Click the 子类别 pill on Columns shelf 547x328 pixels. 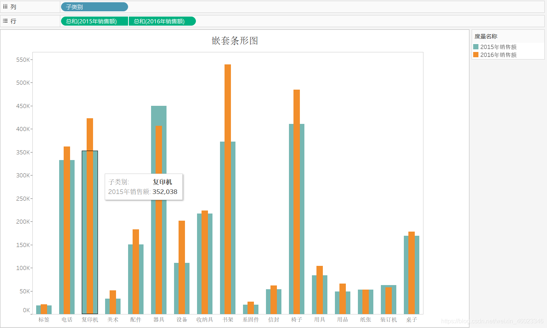pyautogui.click(x=95, y=7)
